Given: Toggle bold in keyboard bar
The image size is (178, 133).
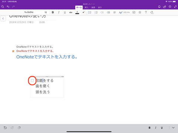Looking at the screenshot, I should pyautogui.click(x=149, y=128).
